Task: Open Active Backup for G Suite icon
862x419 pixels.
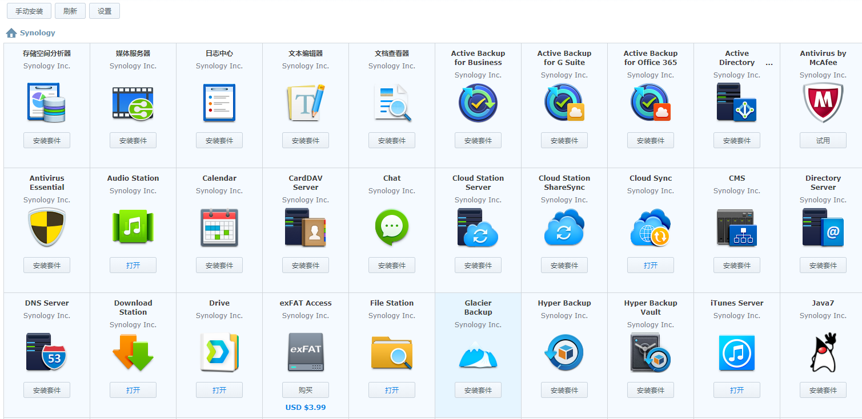Action: pos(564,103)
